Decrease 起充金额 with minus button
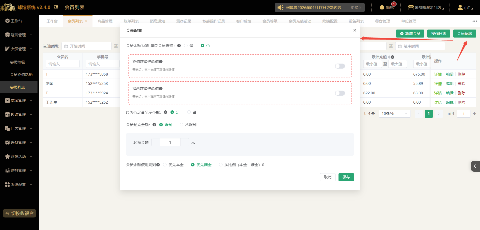Image resolution: width=480 pixels, height=230 pixels. click(x=156, y=142)
